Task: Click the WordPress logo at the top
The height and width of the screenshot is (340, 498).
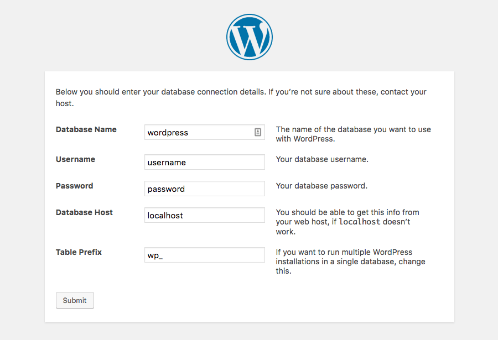Action: [249, 36]
